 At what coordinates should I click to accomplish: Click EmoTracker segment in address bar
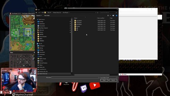66,13
